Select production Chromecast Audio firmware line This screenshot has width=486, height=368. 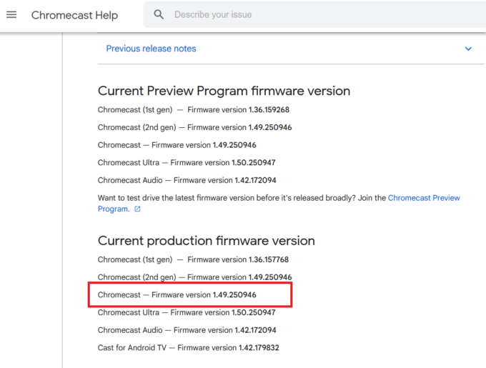[x=187, y=330]
